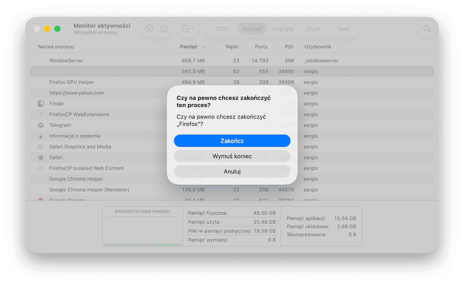The image size is (464, 286).
Task: Click the Telegram app icon
Action: click(x=41, y=125)
